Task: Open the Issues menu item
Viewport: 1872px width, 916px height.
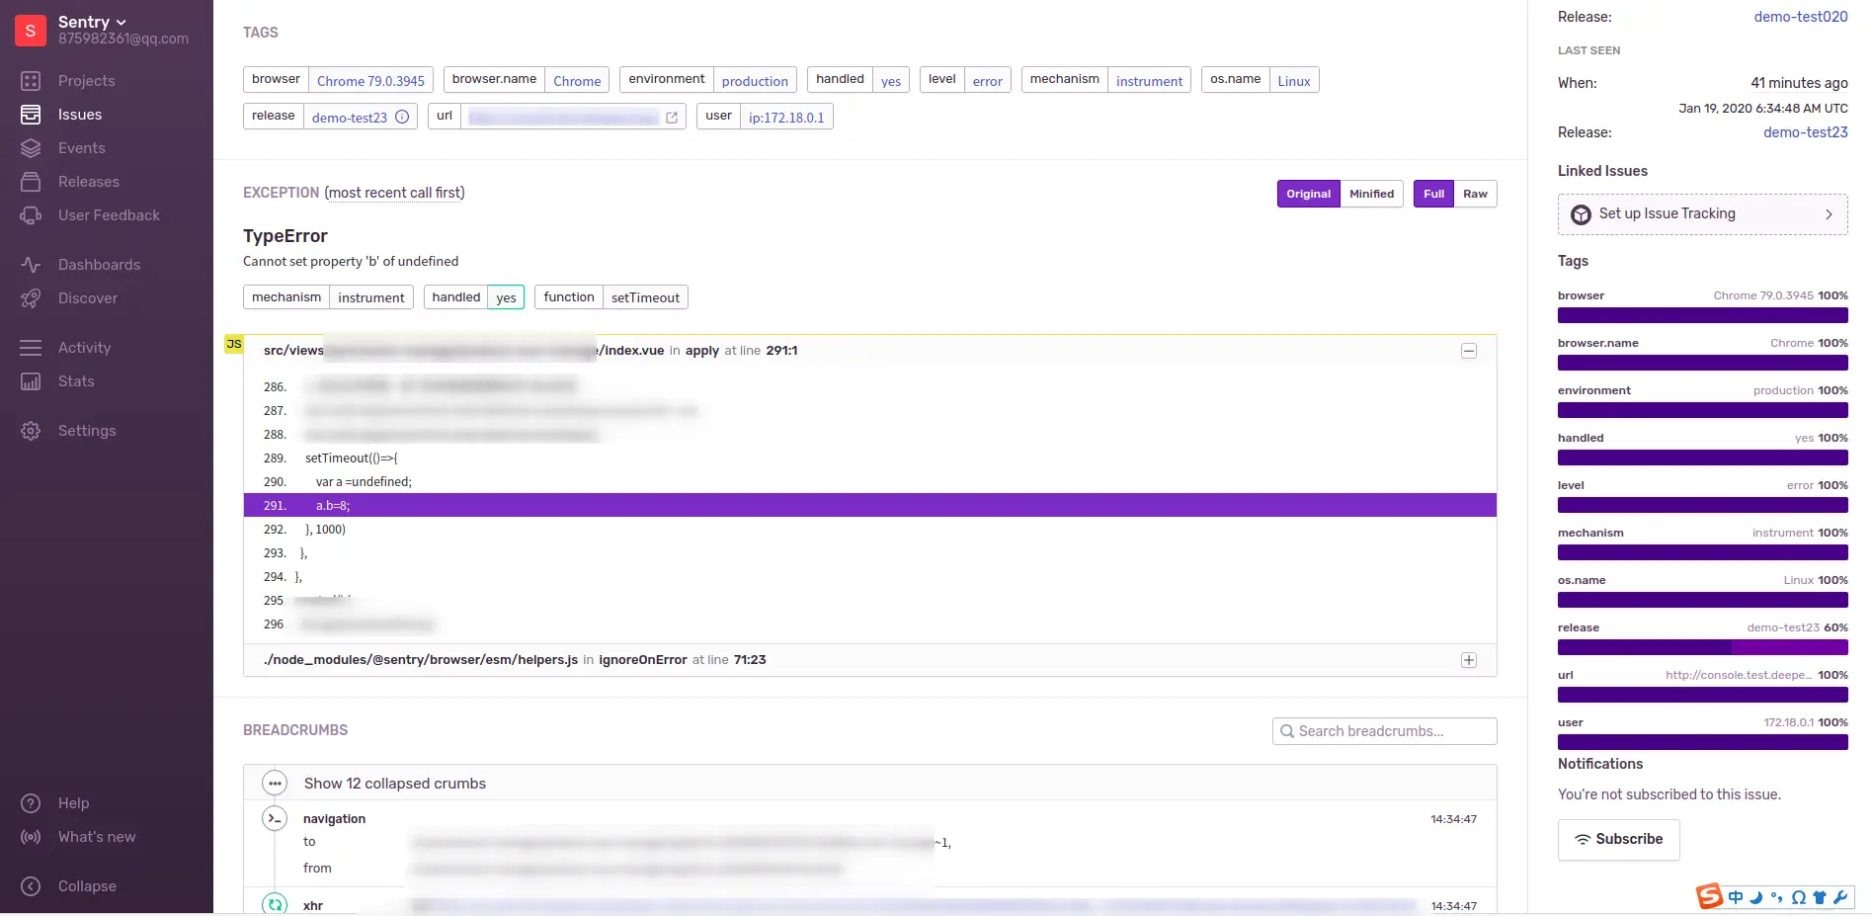Action: (80, 115)
